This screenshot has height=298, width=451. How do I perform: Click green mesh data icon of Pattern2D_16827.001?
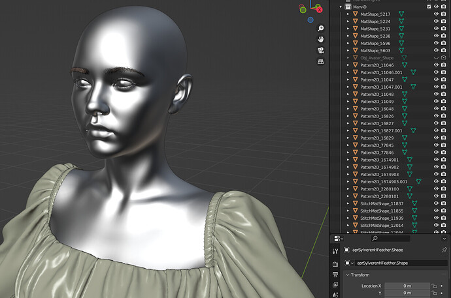(413, 130)
